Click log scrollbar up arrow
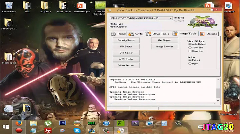This screenshot has width=240, height=134. [x=218, y=80]
